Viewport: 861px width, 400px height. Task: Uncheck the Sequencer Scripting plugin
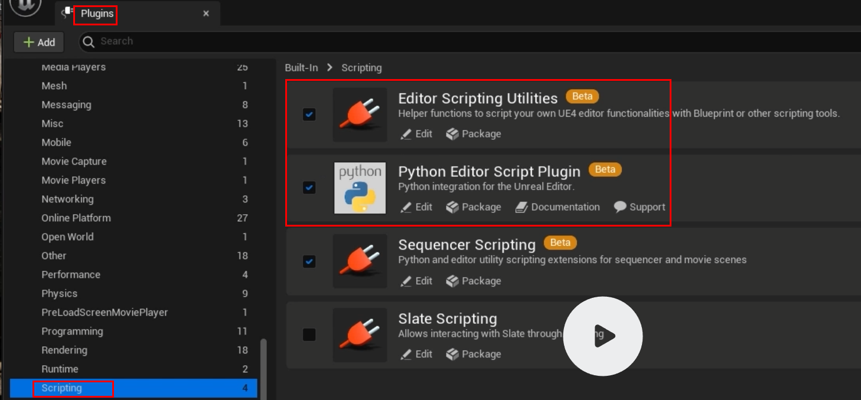coord(309,261)
